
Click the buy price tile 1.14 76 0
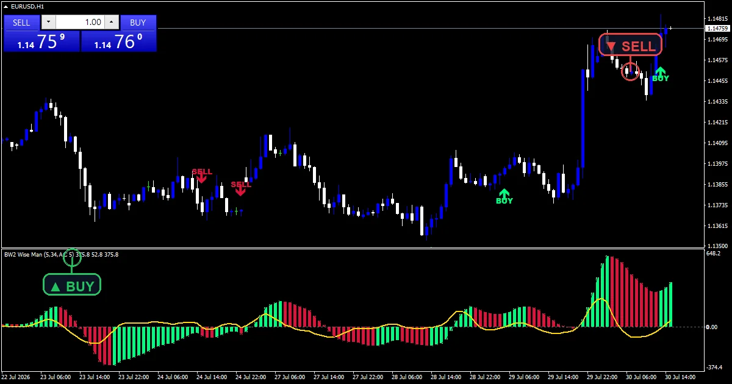point(118,41)
